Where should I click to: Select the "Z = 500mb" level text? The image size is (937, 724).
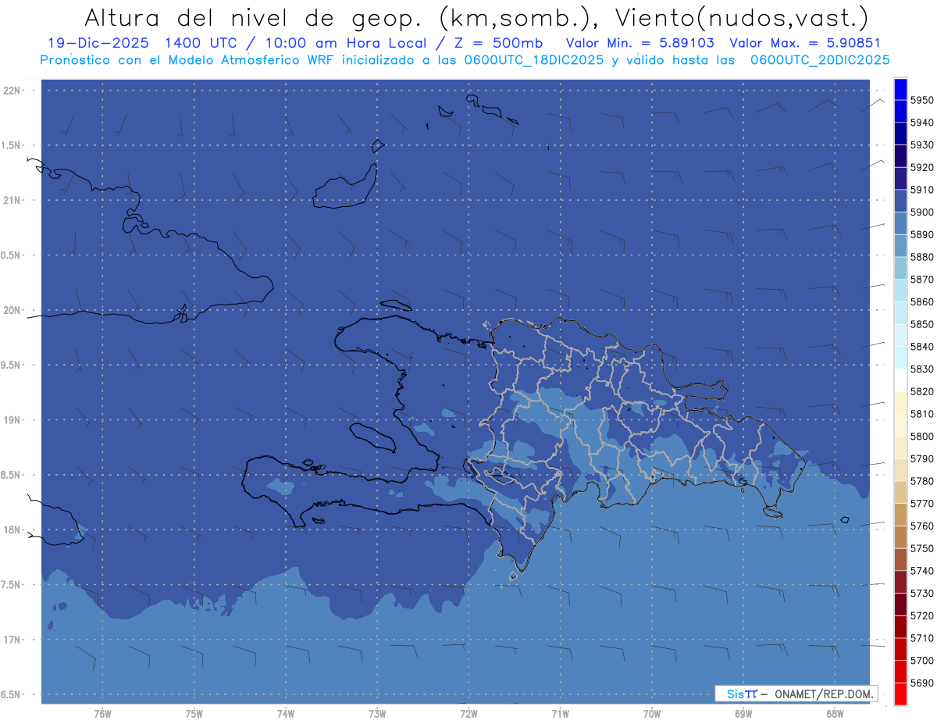(498, 43)
